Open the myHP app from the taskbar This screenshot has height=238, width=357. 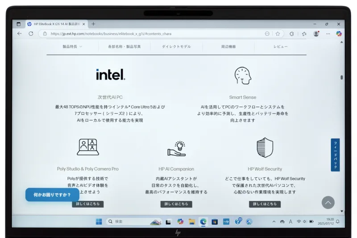click(x=226, y=221)
